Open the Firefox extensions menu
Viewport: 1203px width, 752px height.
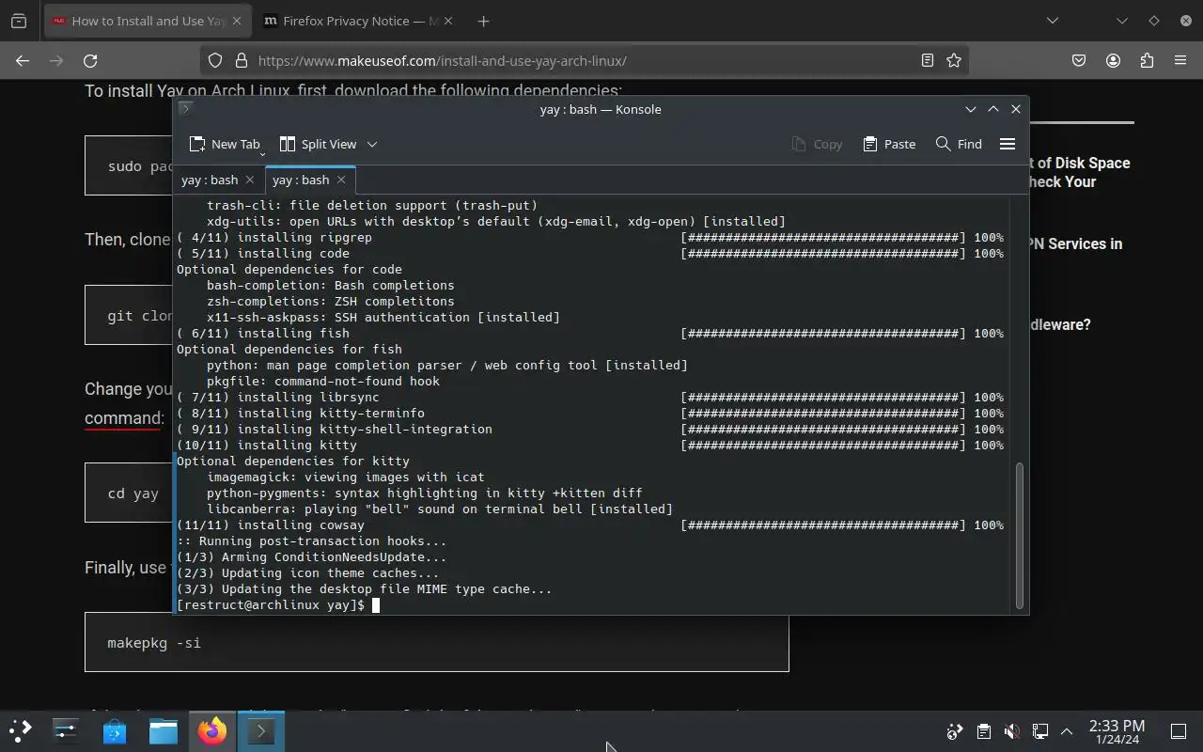point(1147,60)
